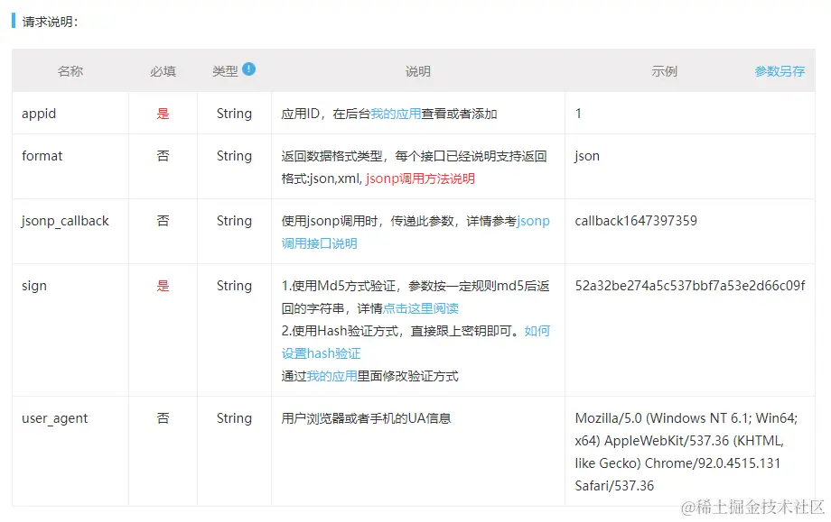Click example value 1 in the appid row

coord(578,114)
